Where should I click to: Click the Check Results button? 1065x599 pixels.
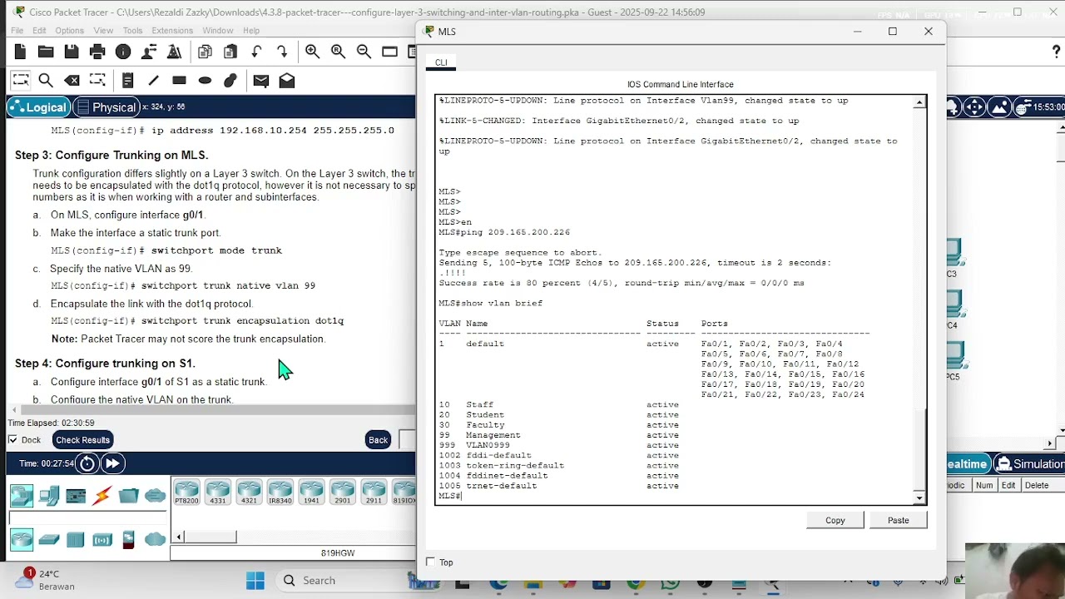click(x=82, y=440)
